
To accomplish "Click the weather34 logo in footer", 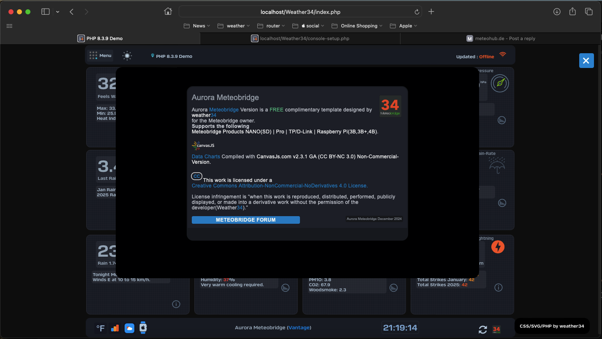I will click(x=496, y=329).
